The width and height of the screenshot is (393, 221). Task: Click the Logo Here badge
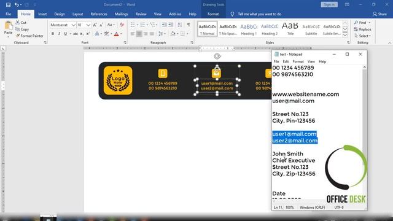point(118,80)
